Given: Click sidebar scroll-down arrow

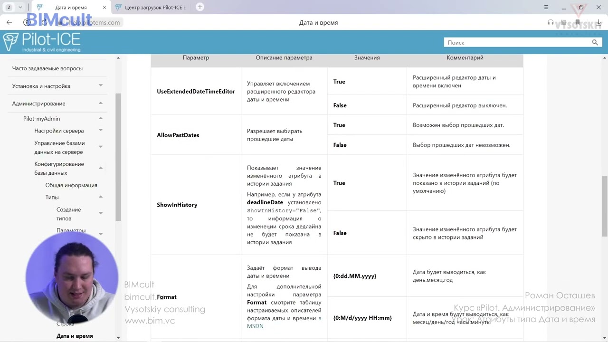Looking at the screenshot, I should click(118, 338).
